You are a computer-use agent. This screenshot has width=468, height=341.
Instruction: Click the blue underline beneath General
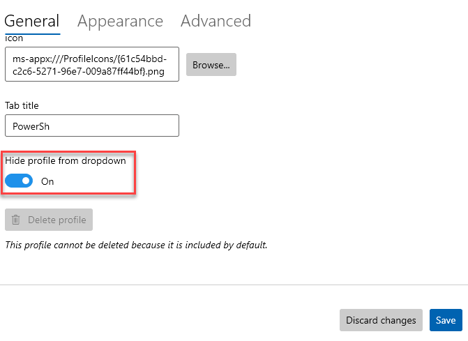point(32,33)
